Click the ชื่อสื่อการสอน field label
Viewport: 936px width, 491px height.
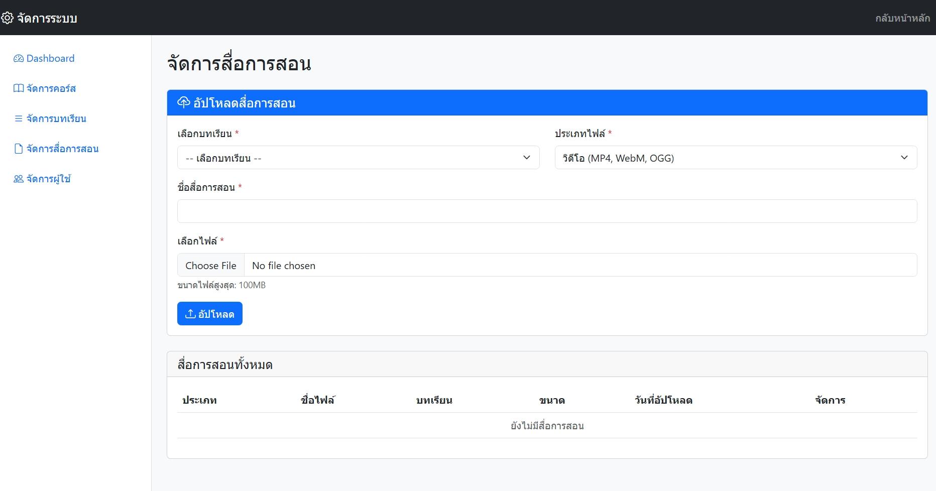click(x=206, y=187)
